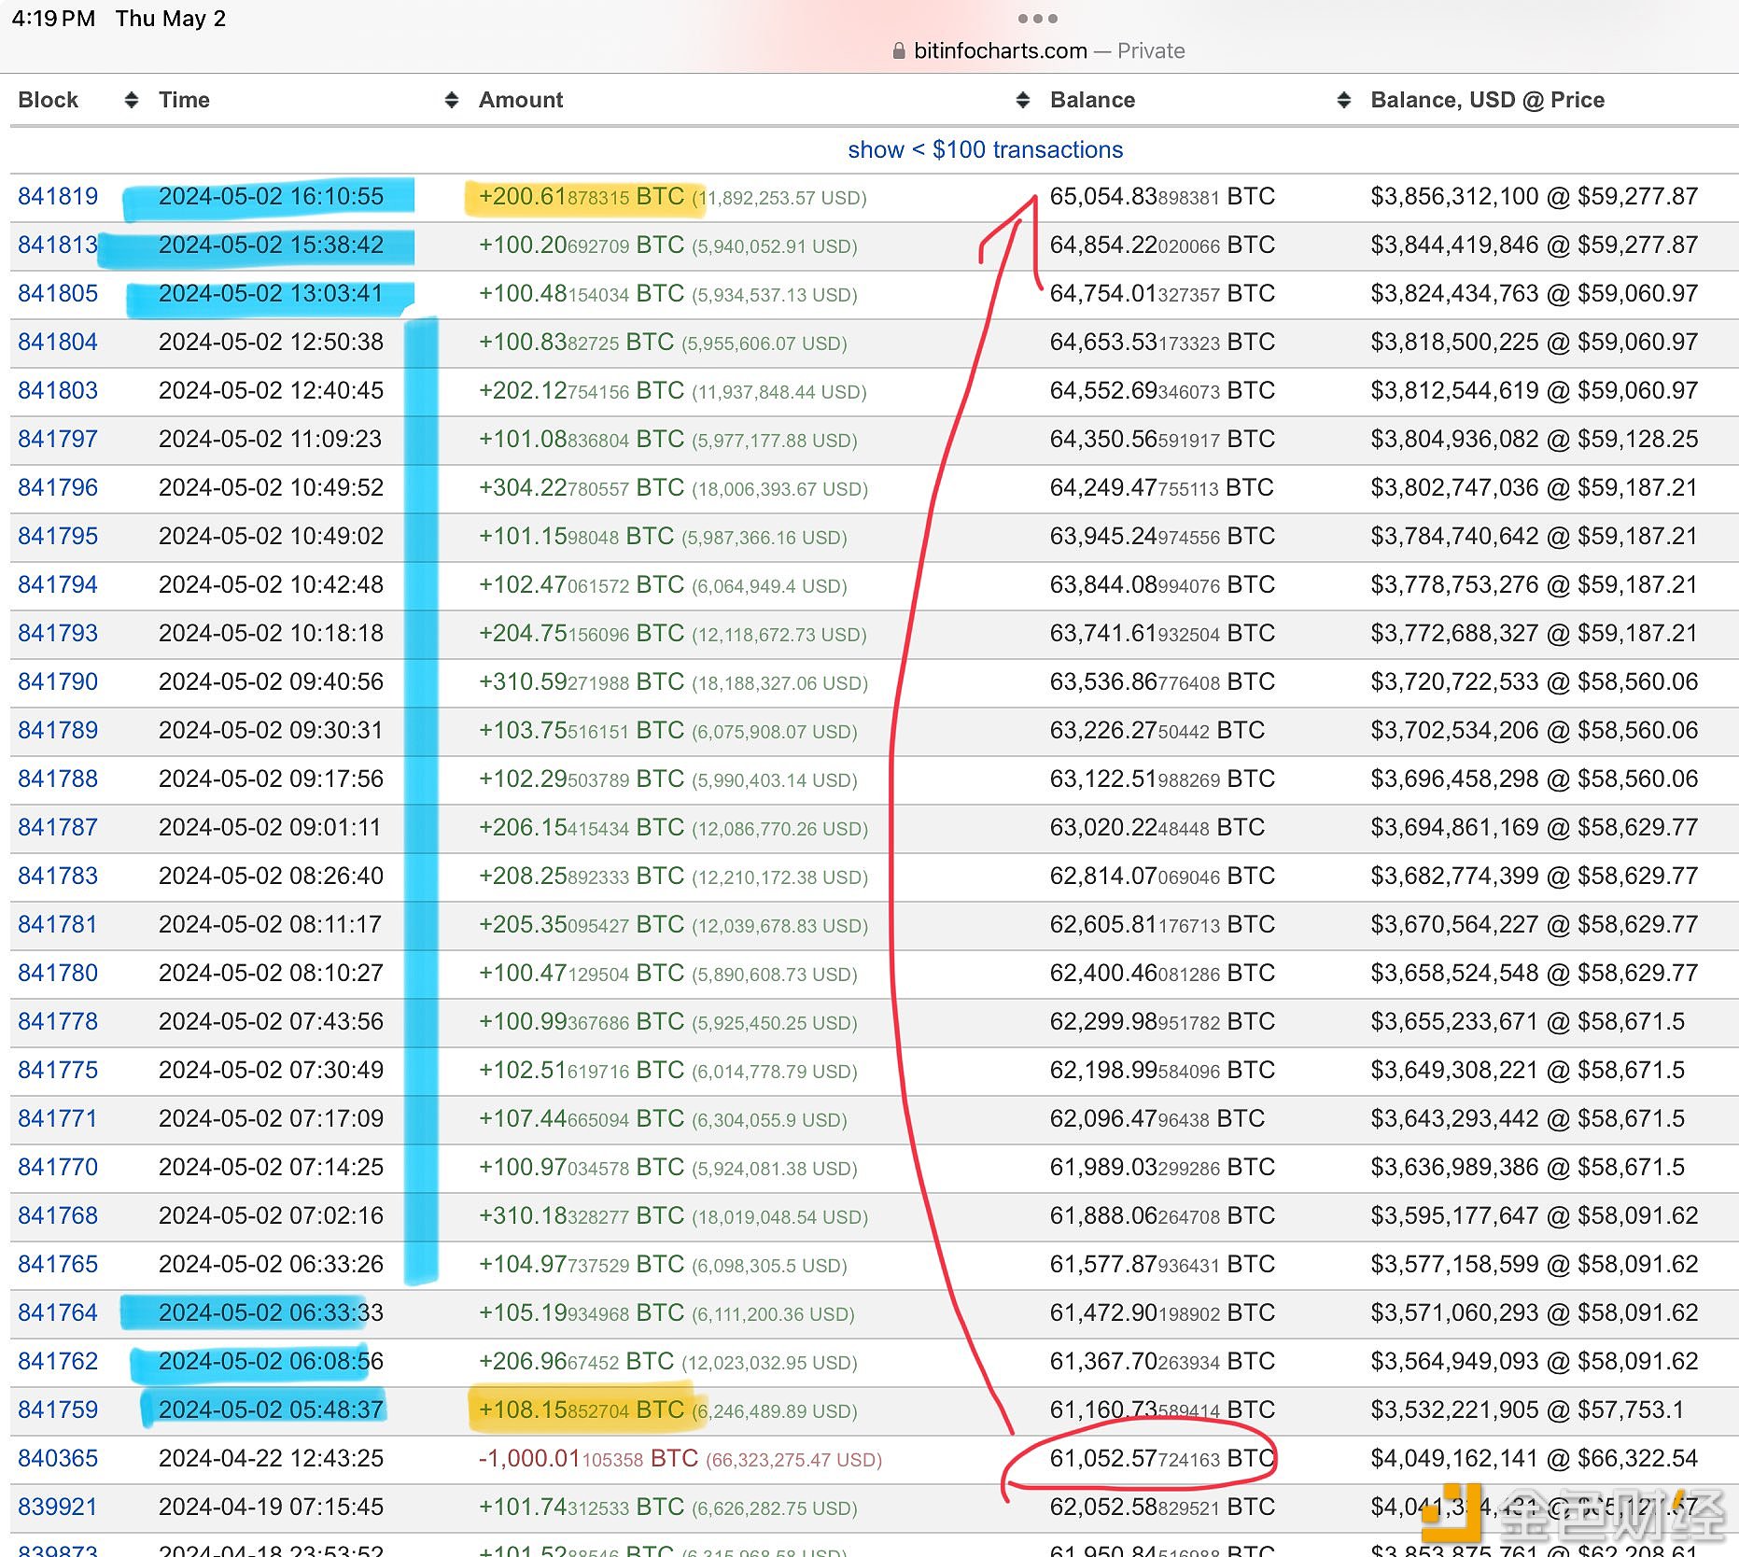Sort table by Time column arrows
This screenshot has height=1557, width=1739.
(452, 100)
